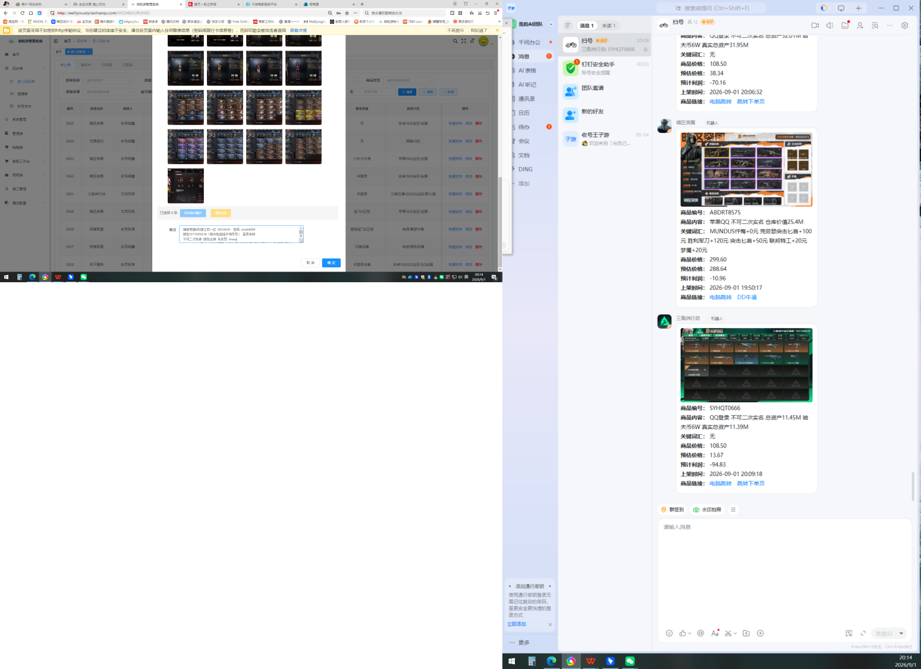Insert an @ mention in the message
Image resolution: width=921 pixels, height=669 pixels.
(700, 633)
